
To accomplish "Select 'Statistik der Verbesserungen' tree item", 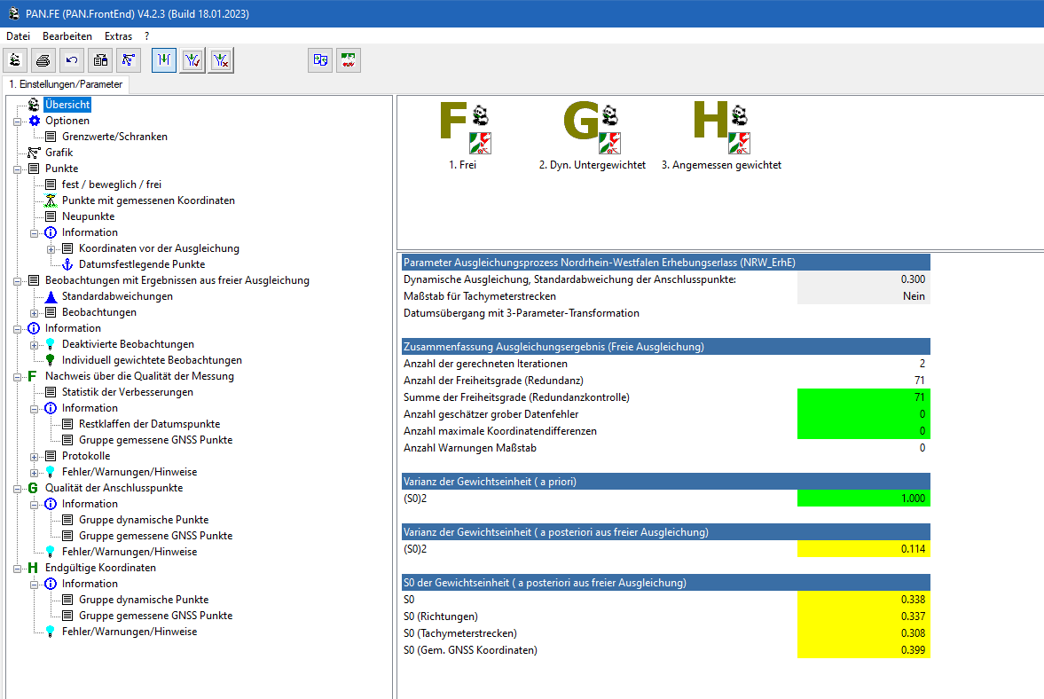I will point(127,392).
